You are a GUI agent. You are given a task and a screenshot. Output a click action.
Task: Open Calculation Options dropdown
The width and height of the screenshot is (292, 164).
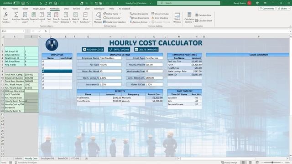tap(189, 18)
